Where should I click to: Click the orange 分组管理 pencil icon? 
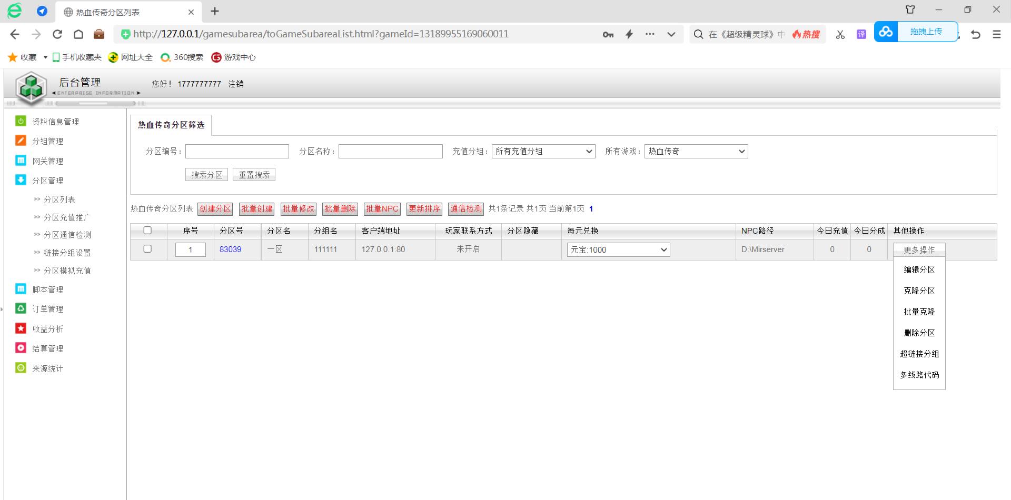pos(21,141)
